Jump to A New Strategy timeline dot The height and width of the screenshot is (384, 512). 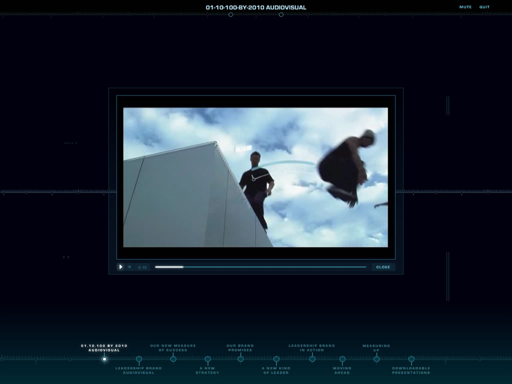[207, 359]
